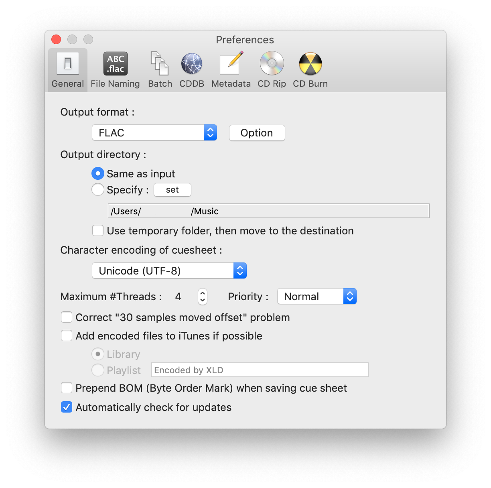Change Priority using the Normal dropdown
This screenshot has height=488, width=491.
pyautogui.click(x=349, y=296)
